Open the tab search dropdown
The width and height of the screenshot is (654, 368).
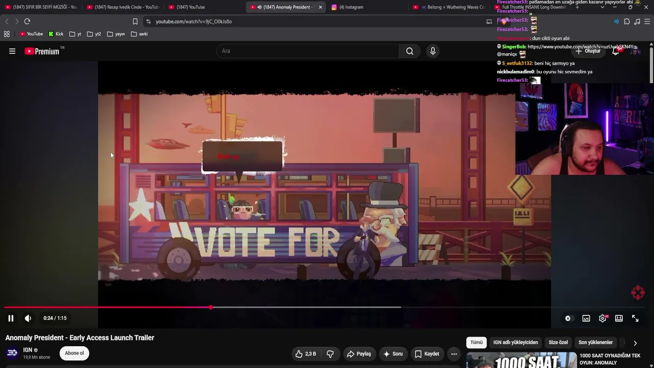(x=602, y=7)
